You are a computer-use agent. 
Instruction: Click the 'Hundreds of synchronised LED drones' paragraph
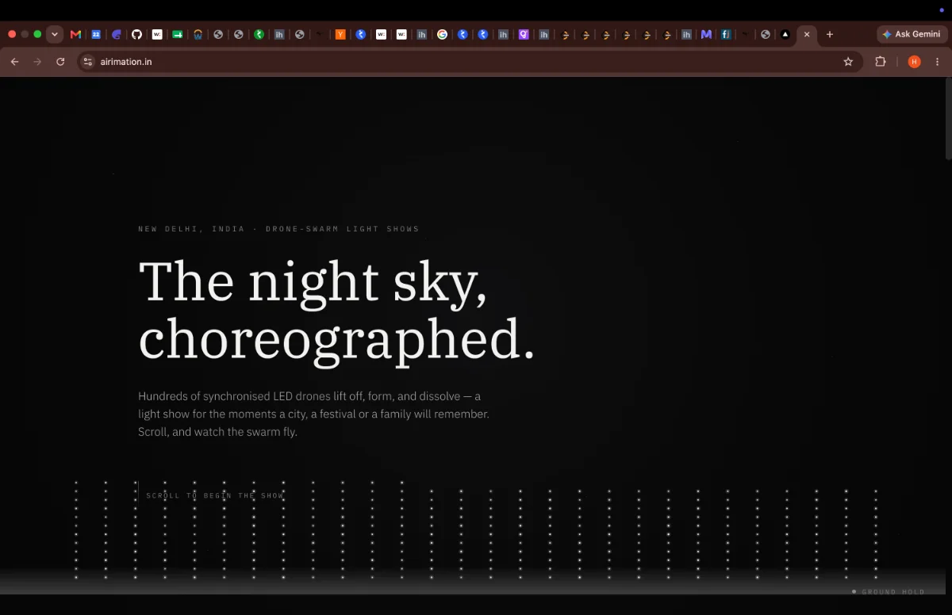pyautogui.click(x=313, y=414)
